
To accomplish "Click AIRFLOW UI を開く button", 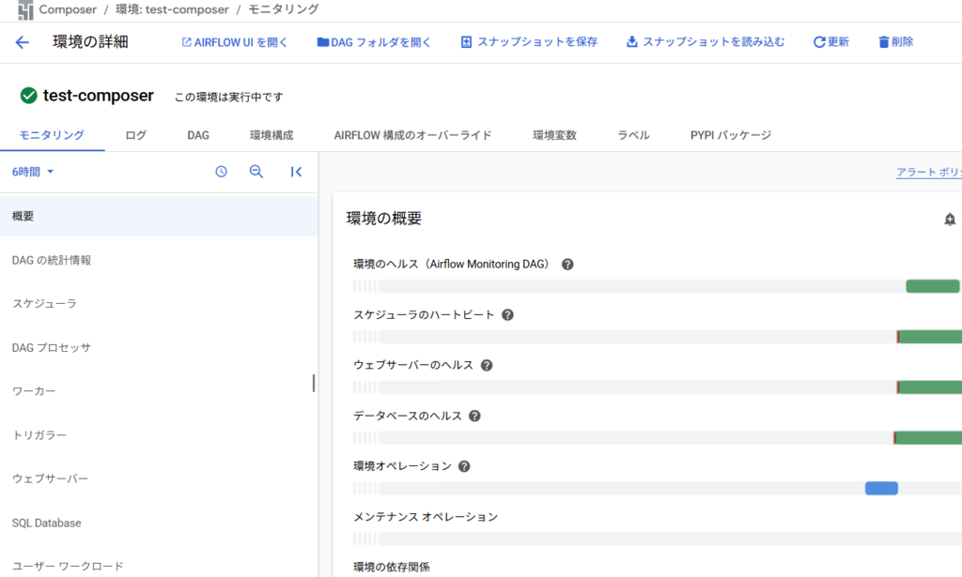I will click(234, 42).
